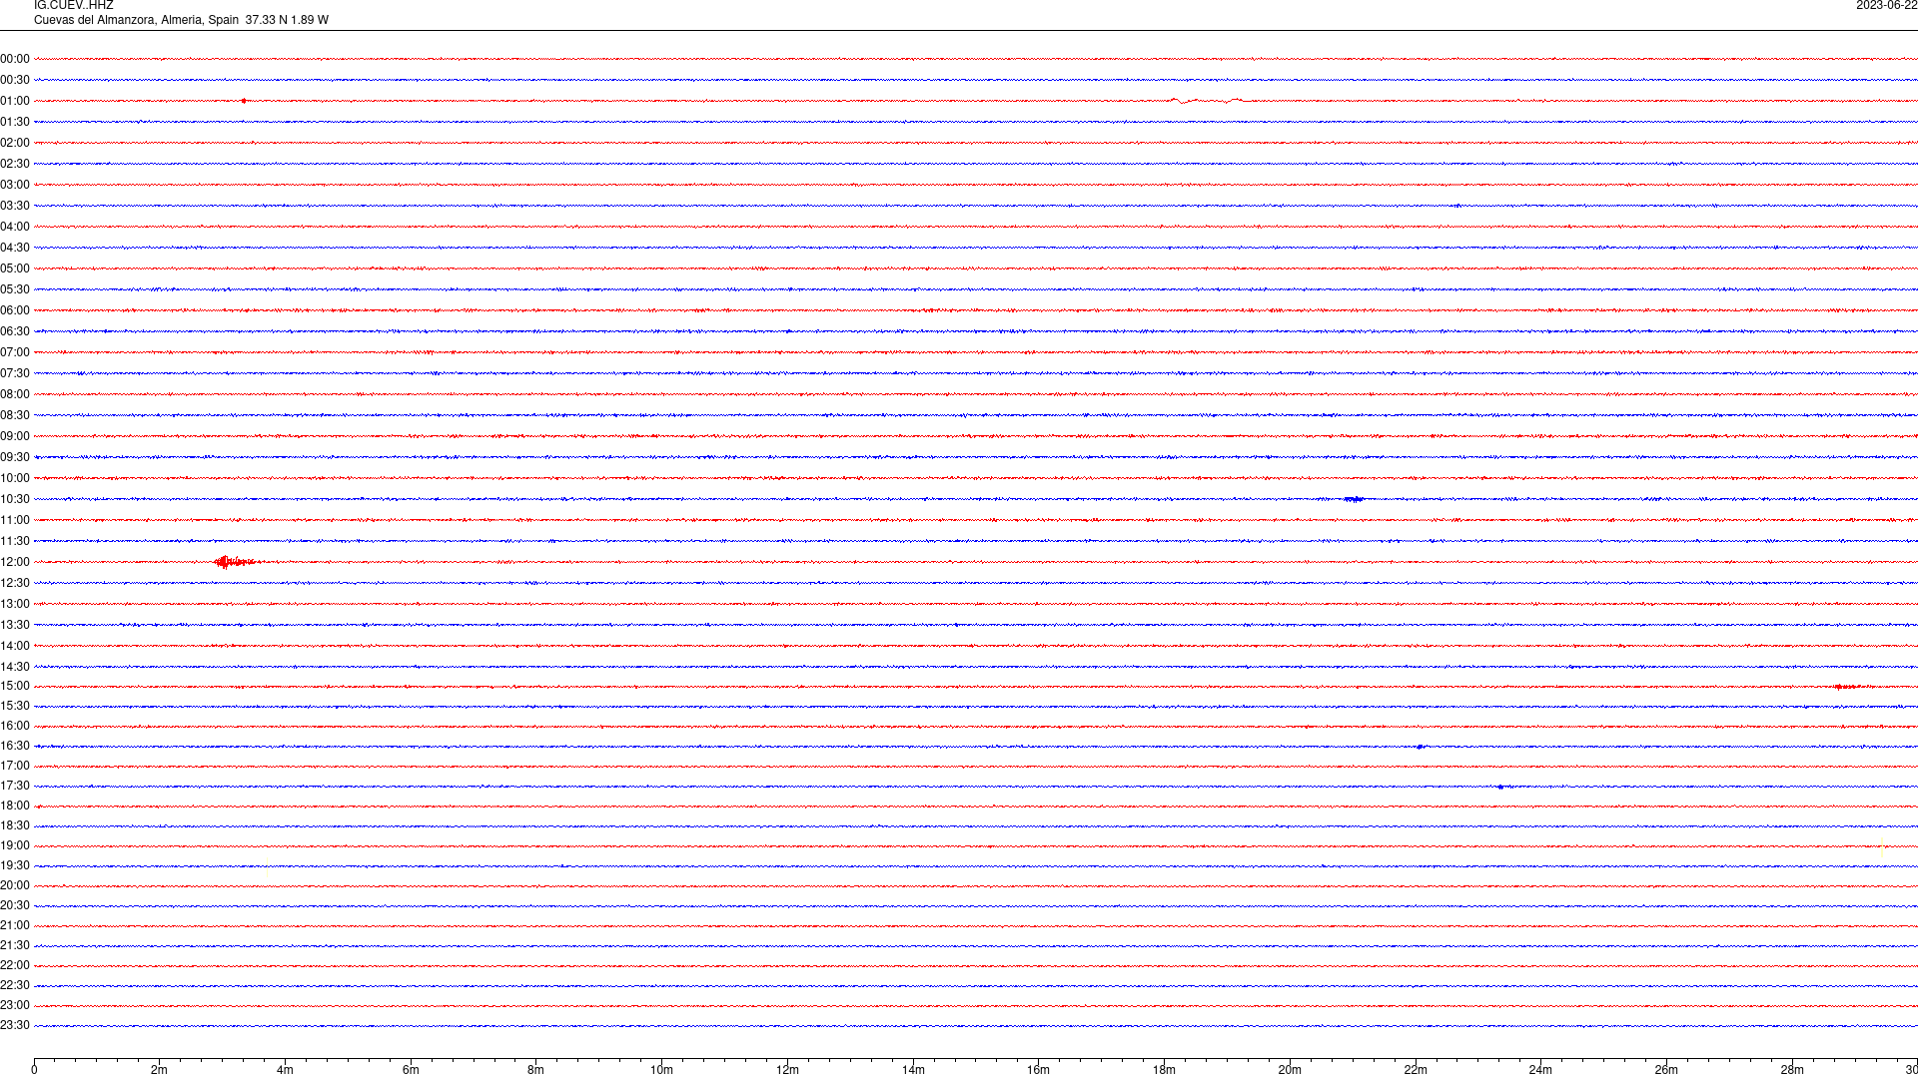Click the 15:00 time row label
1918x1078 pixels.
pos(15,686)
